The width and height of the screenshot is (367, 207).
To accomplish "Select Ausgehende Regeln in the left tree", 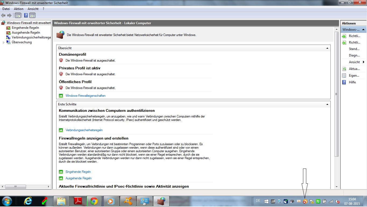I will point(26,33).
